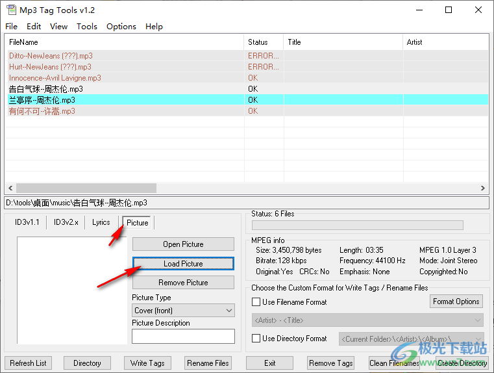Image resolution: width=494 pixels, height=373 pixels.
Task: Click Remove Tags button
Action: point(331,363)
